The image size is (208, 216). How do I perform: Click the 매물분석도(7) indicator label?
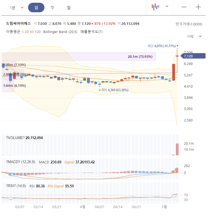tap(91, 32)
